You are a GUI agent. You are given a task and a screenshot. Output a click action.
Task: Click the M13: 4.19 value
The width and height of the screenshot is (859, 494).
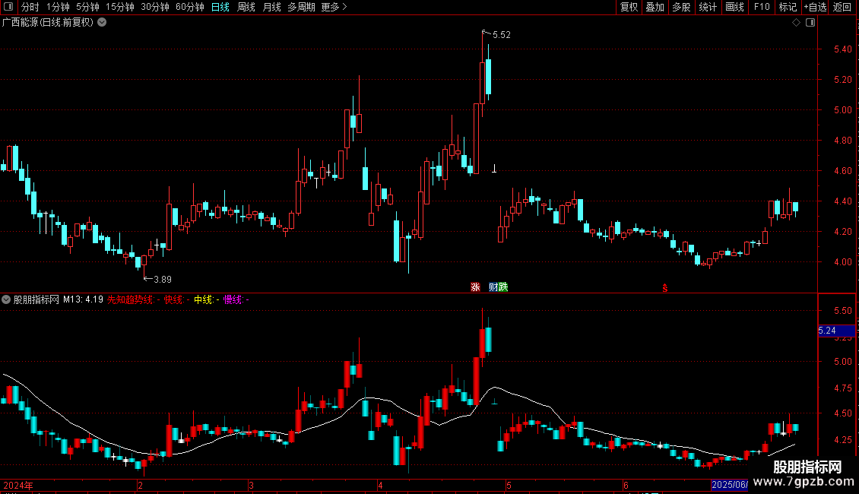tap(83, 299)
